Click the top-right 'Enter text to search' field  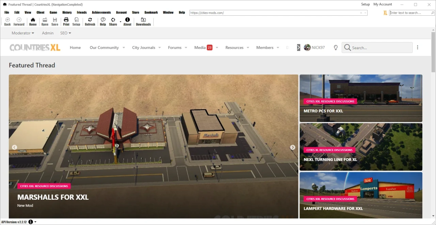[x=412, y=13]
